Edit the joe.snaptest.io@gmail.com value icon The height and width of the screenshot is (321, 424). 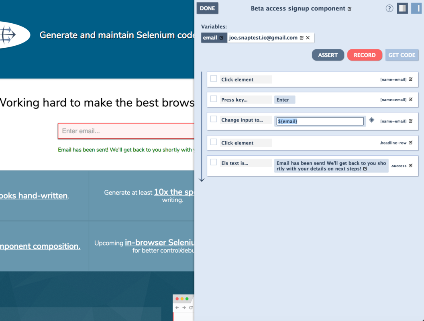click(302, 38)
